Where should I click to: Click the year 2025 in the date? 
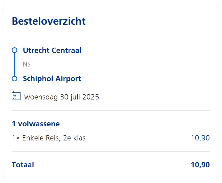(x=90, y=97)
